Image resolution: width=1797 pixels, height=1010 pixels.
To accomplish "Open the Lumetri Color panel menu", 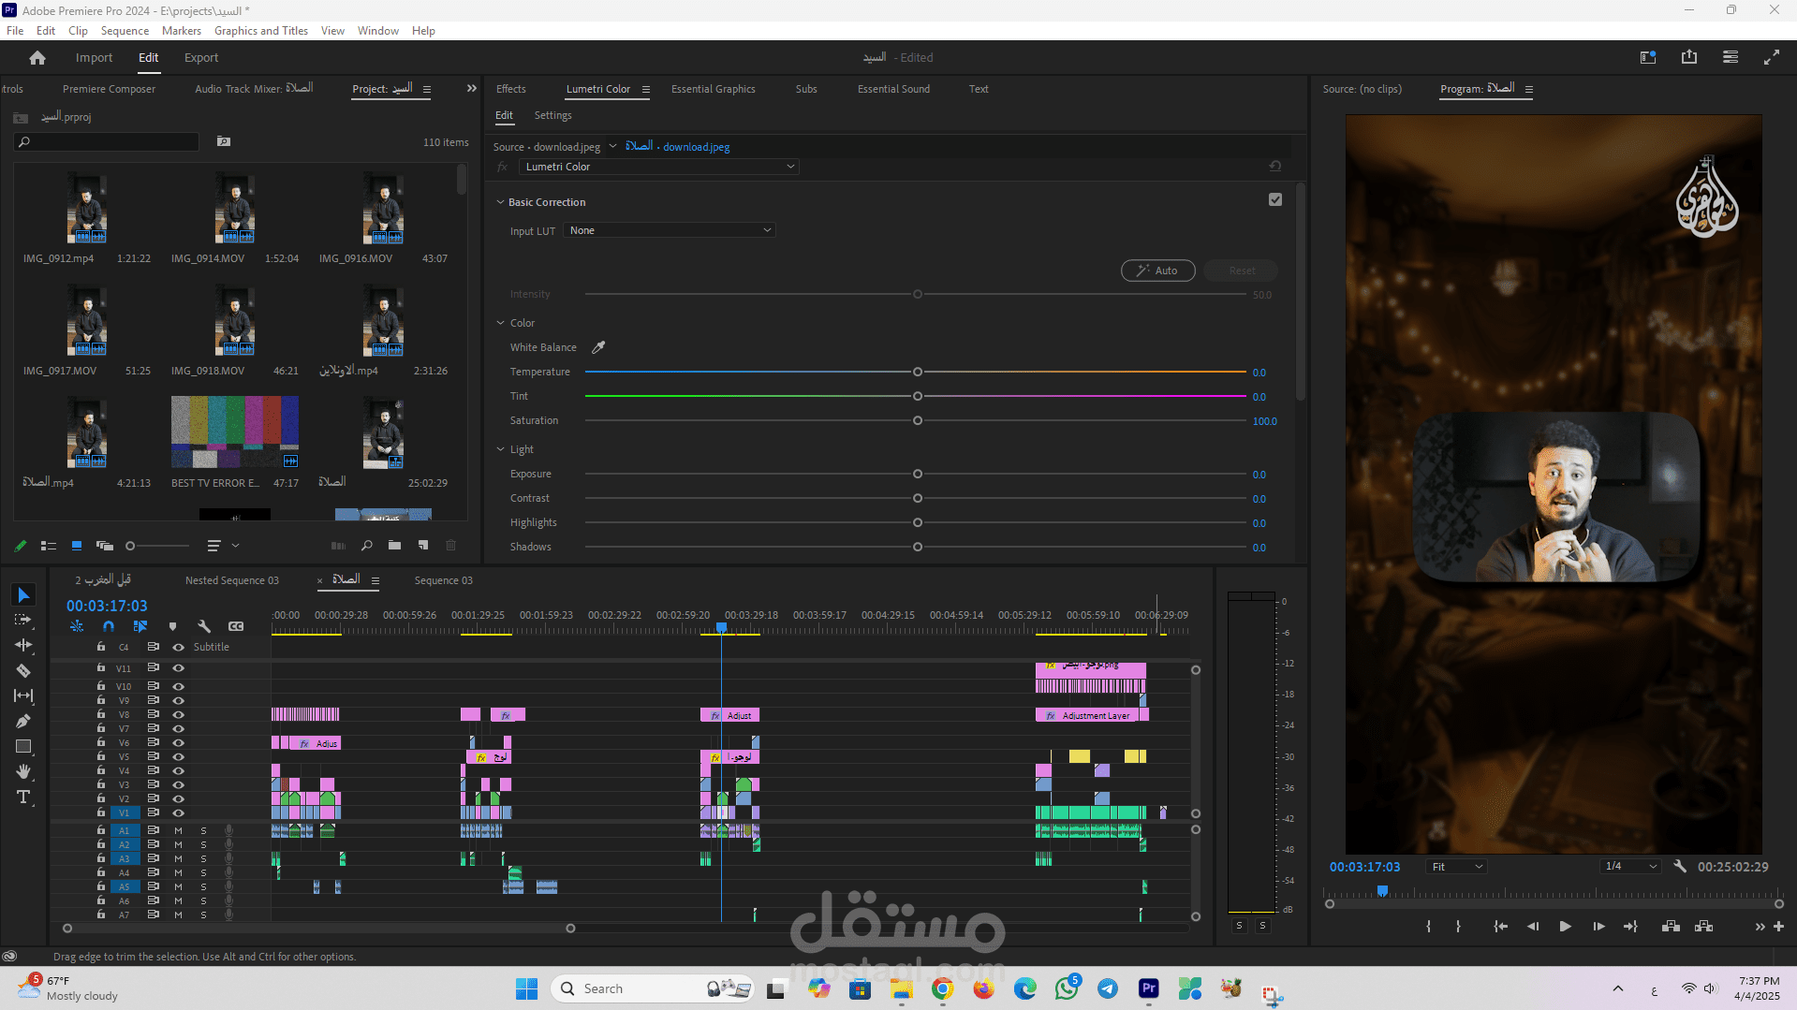I will [645, 90].
